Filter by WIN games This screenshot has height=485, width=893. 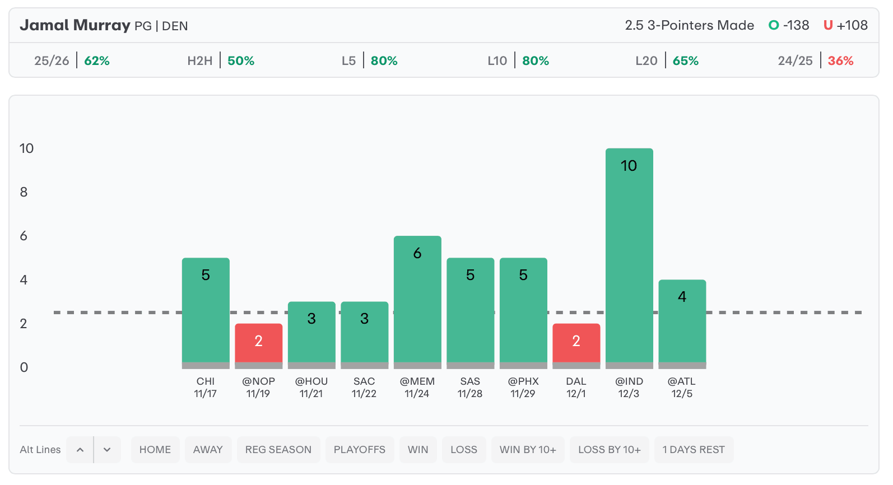tap(418, 450)
